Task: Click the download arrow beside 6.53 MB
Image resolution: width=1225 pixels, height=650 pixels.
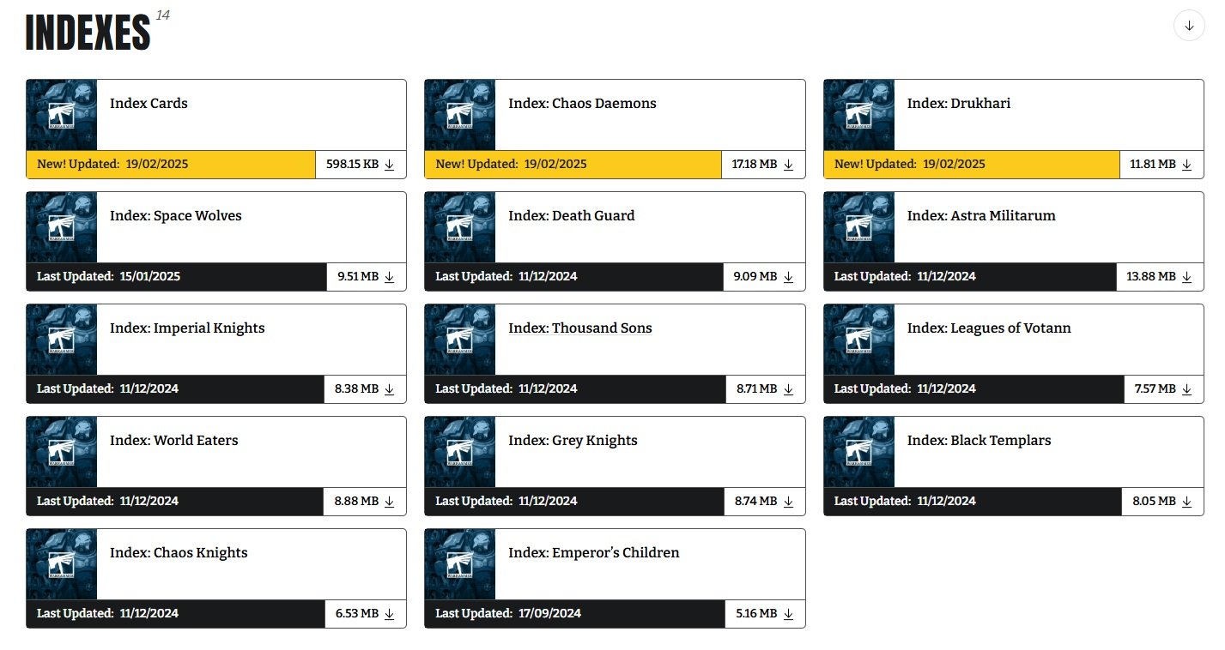Action: 390,614
